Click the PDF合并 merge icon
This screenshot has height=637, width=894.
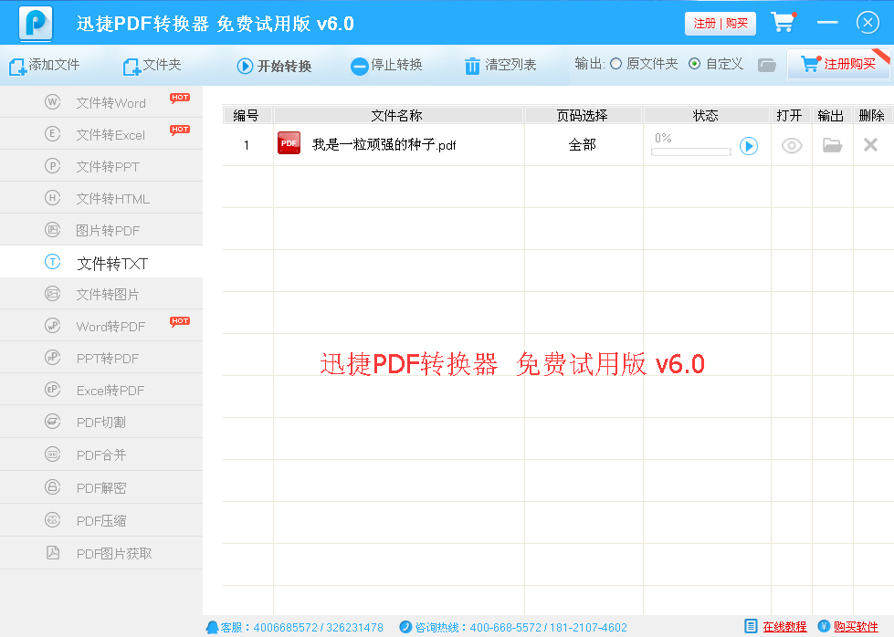pyautogui.click(x=52, y=454)
